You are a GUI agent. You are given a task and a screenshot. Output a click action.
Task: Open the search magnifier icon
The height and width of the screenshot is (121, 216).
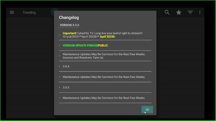(167, 13)
